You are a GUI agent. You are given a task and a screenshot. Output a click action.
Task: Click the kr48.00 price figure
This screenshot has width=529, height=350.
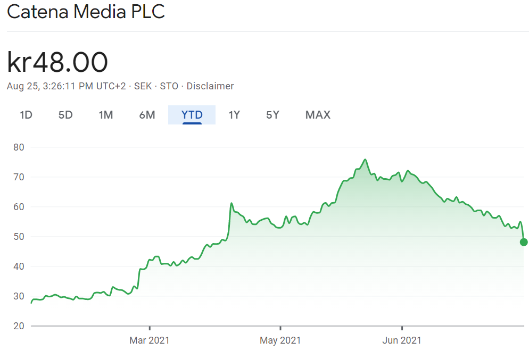coord(57,62)
